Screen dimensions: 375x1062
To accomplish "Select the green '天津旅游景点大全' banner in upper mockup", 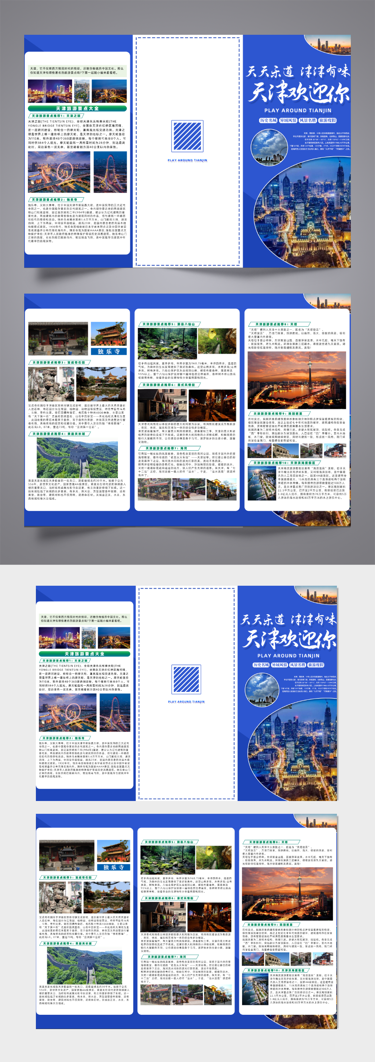I will tap(77, 108).
